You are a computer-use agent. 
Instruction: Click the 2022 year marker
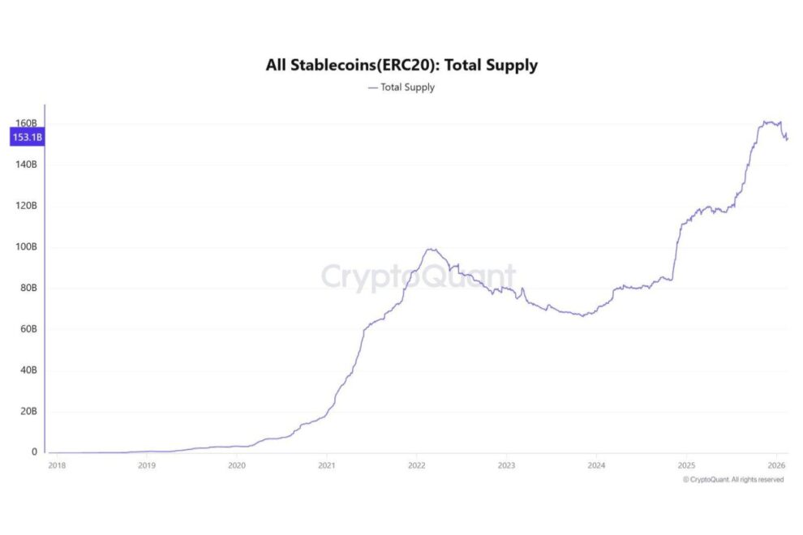pyautogui.click(x=416, y=465)
